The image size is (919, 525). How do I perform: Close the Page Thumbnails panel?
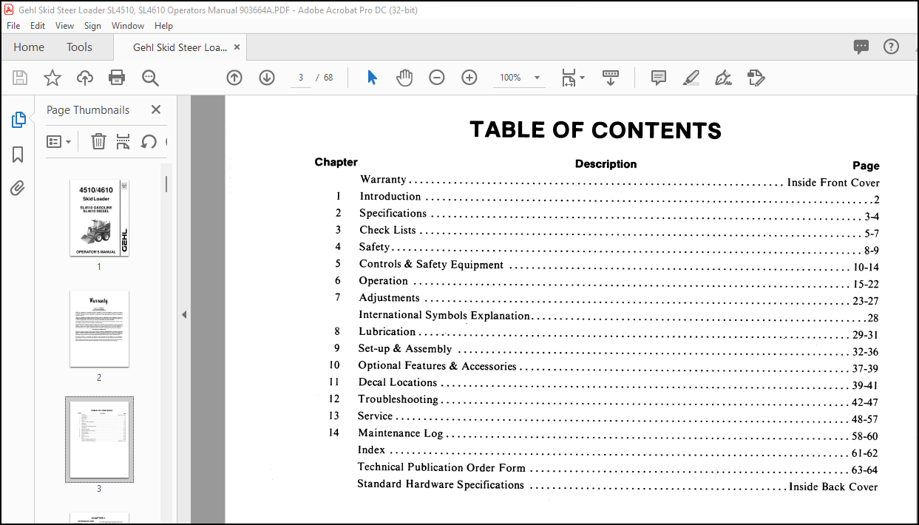[x=156, y=109]
